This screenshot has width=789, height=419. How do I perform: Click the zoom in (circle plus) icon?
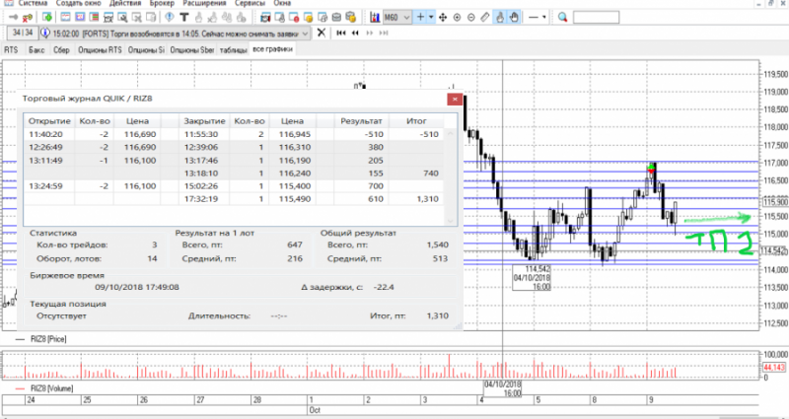[x=457, y=18]
